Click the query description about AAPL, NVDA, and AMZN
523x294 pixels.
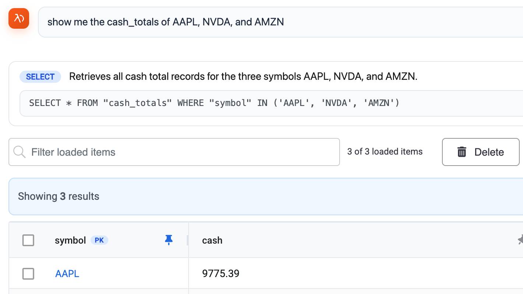pos(243,77)
